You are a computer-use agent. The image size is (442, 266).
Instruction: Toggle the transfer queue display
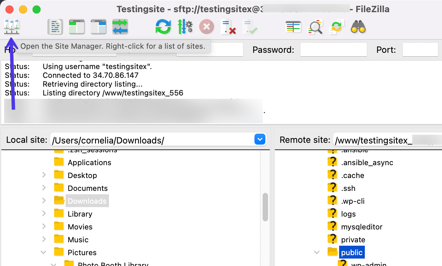tap(120, 27)
